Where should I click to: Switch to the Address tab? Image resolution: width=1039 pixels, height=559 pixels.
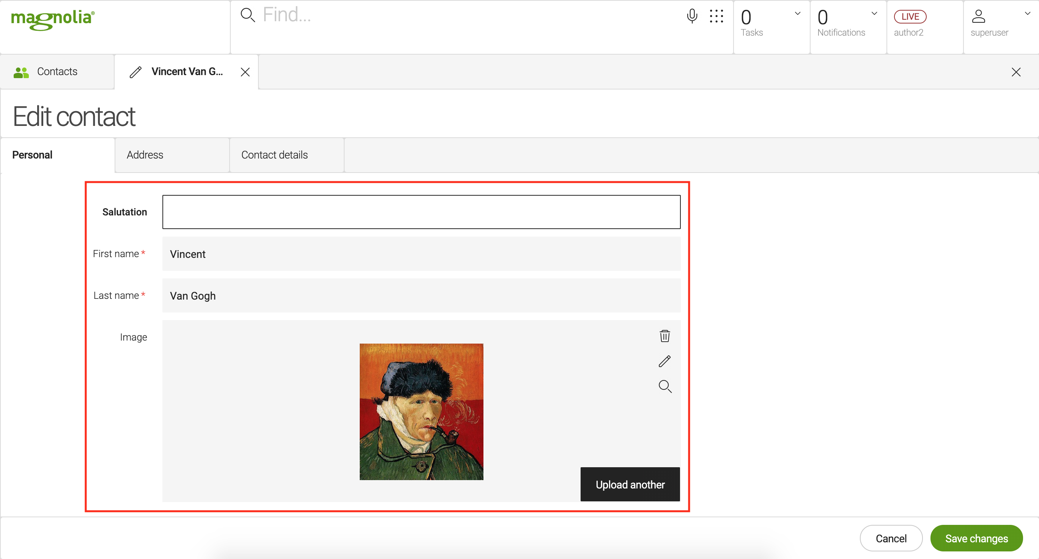click(145, 155)
